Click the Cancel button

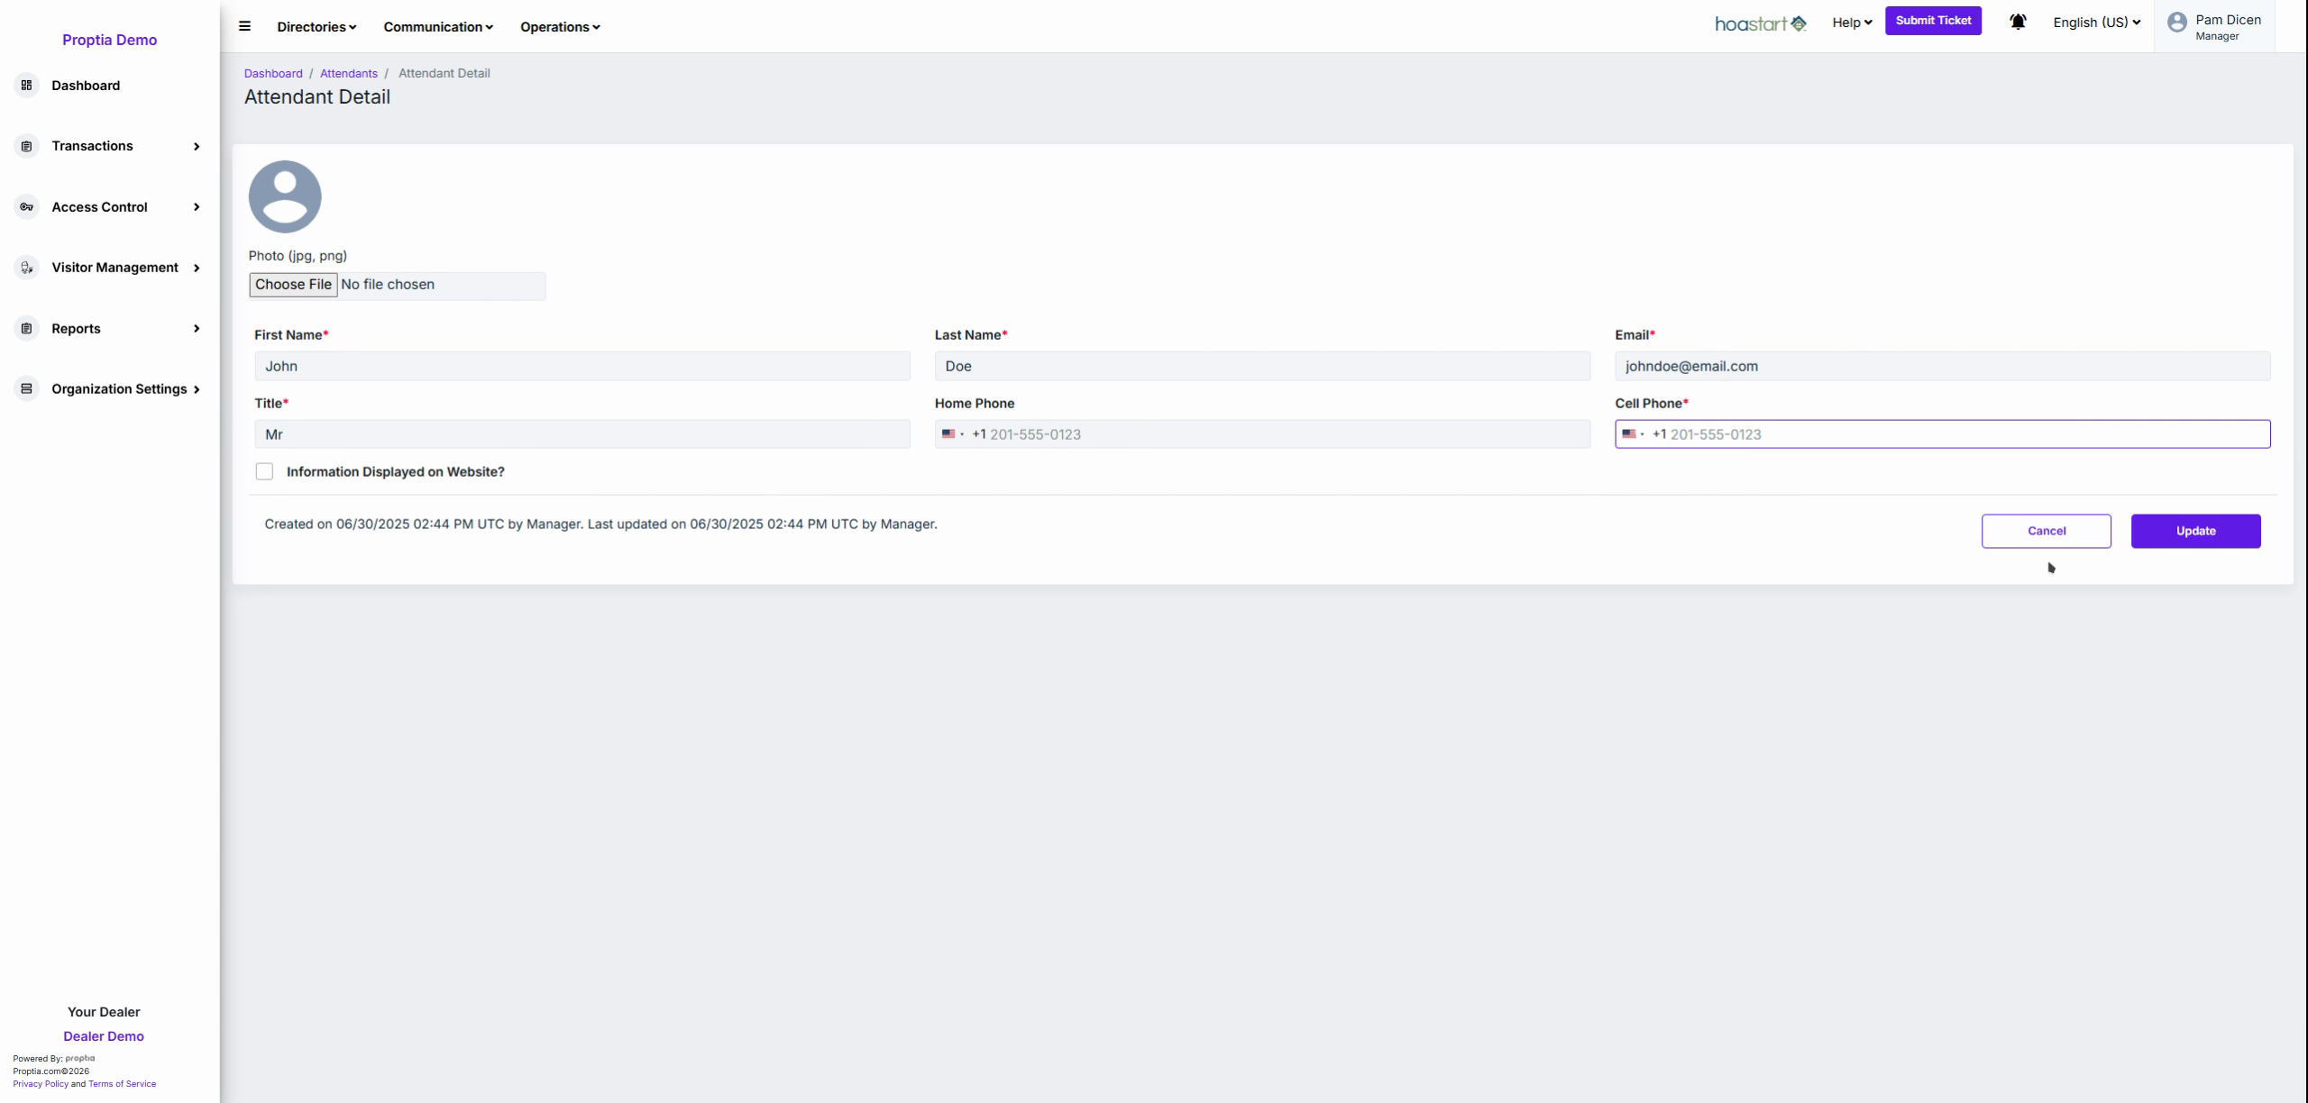pos(2046,531)
